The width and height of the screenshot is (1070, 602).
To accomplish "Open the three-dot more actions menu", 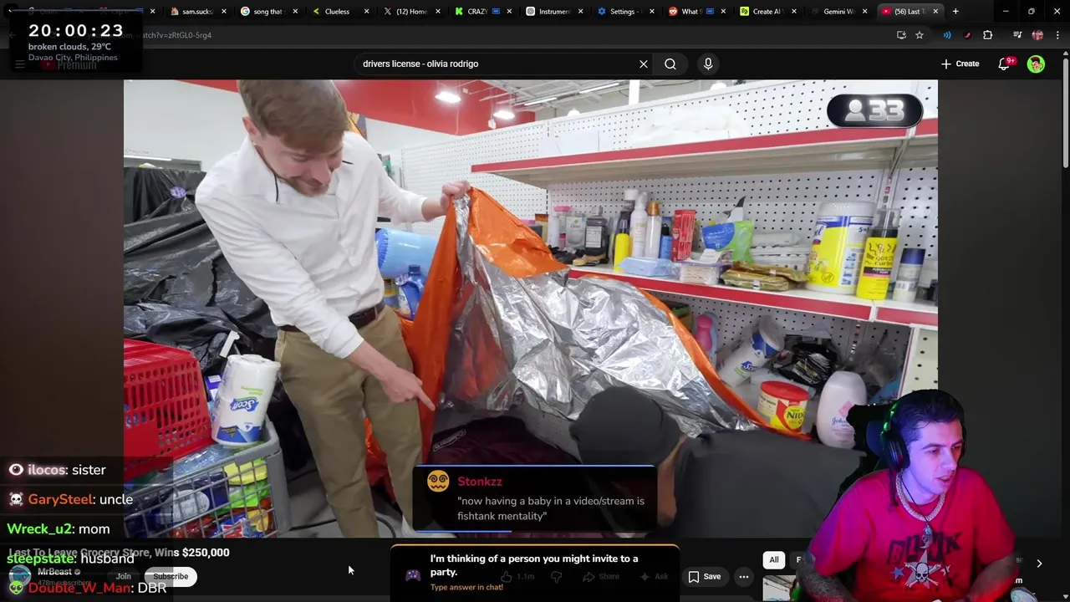I will click(743, 576).
